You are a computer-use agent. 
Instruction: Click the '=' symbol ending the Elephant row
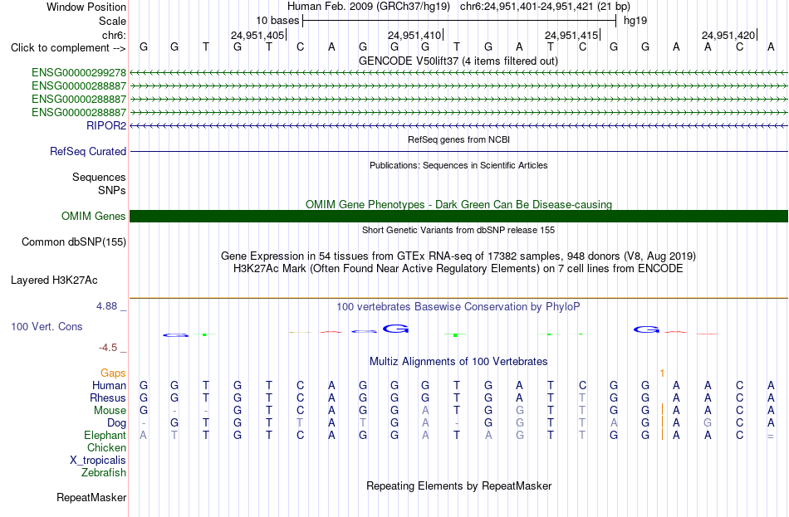(x=771, y=436)
